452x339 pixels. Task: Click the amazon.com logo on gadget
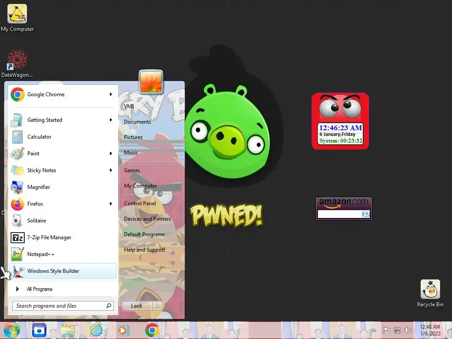click(x=343, y=203)
